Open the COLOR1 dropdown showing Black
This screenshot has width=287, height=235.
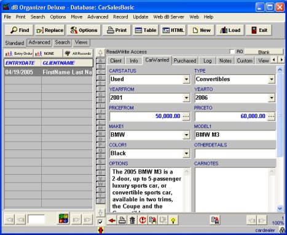click(x=186, y=153)
